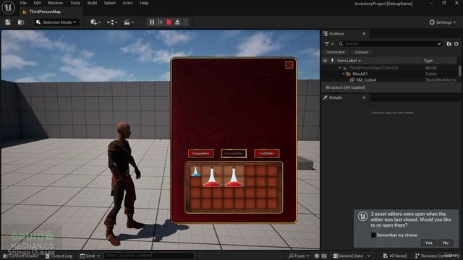
Task: Collapse the Block01 folder
Action: (x=344, y=74)
